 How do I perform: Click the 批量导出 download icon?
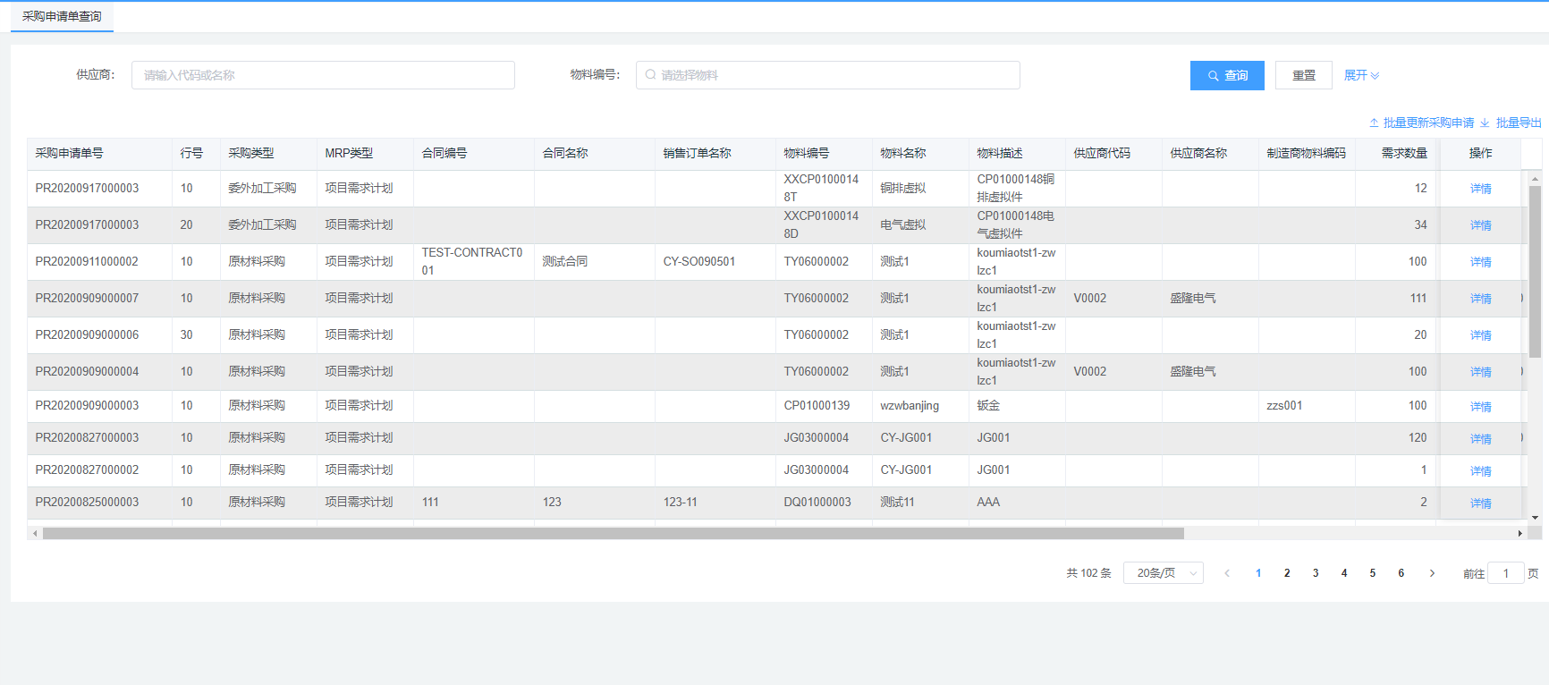tap(1485, 123)
